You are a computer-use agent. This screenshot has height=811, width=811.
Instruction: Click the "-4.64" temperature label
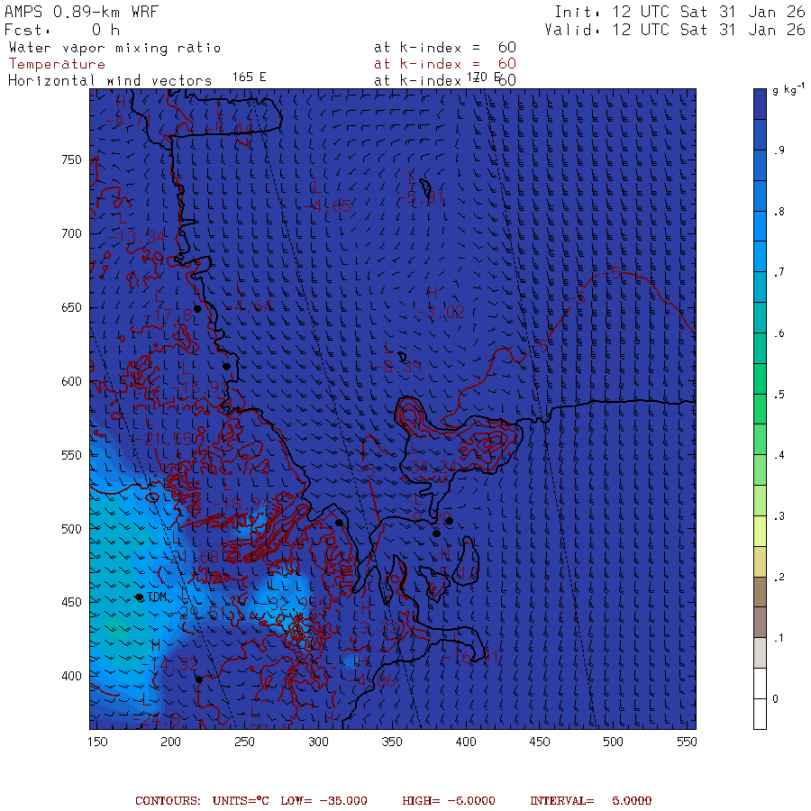250,306
